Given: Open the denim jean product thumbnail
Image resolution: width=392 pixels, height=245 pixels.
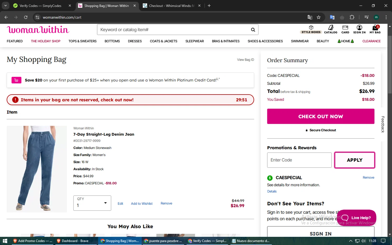Looking at the screenshot, I should pyautogui.click(x=37, y=169).
